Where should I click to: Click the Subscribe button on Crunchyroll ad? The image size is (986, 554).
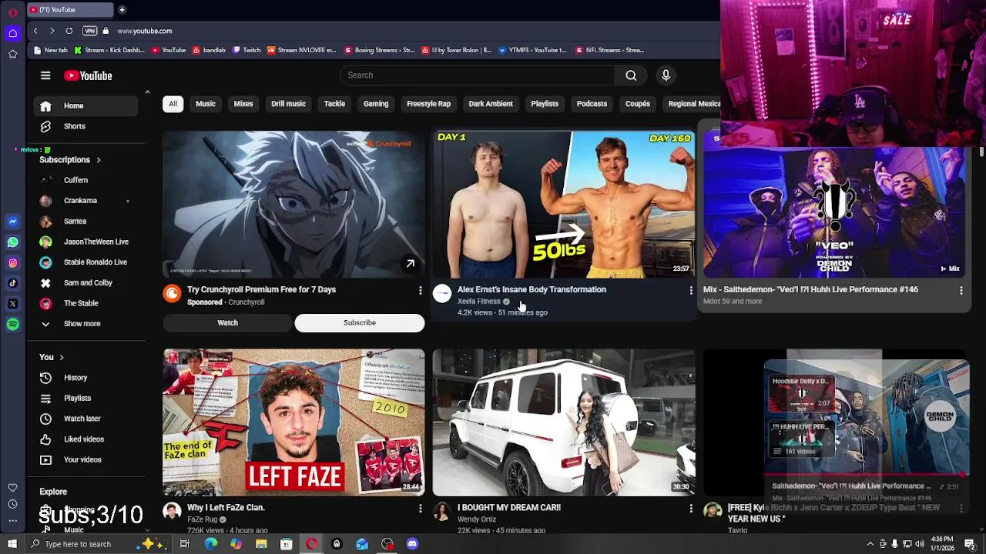click(x=360, y=323)
